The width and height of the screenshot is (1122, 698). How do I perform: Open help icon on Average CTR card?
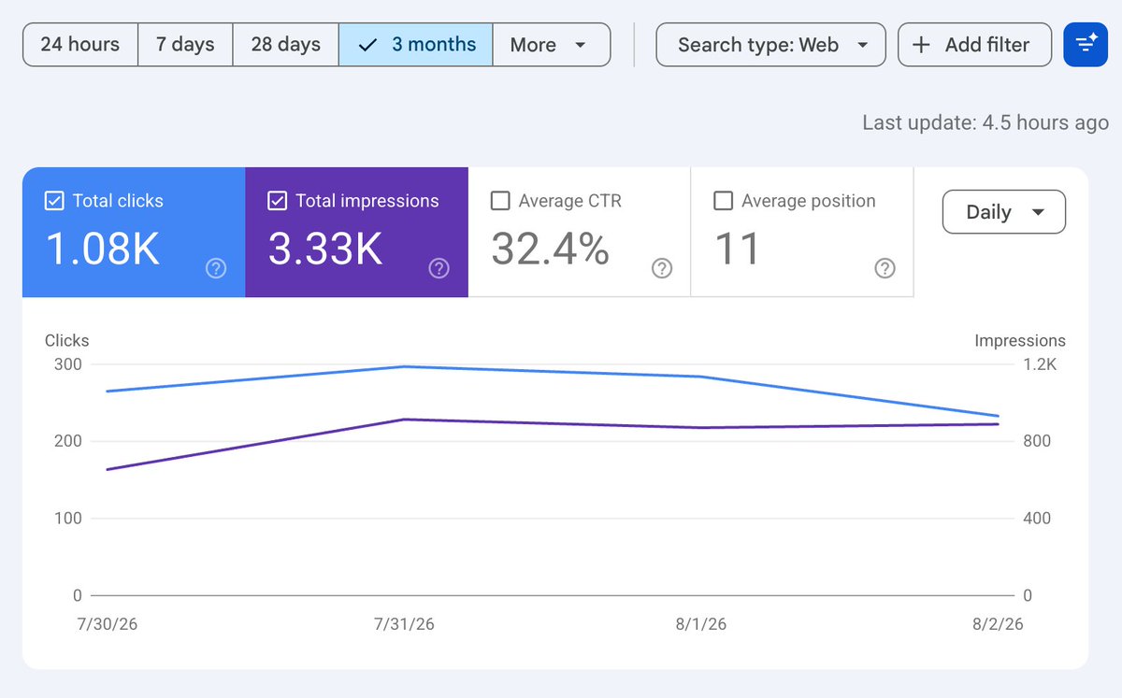(x=662, y=269)
